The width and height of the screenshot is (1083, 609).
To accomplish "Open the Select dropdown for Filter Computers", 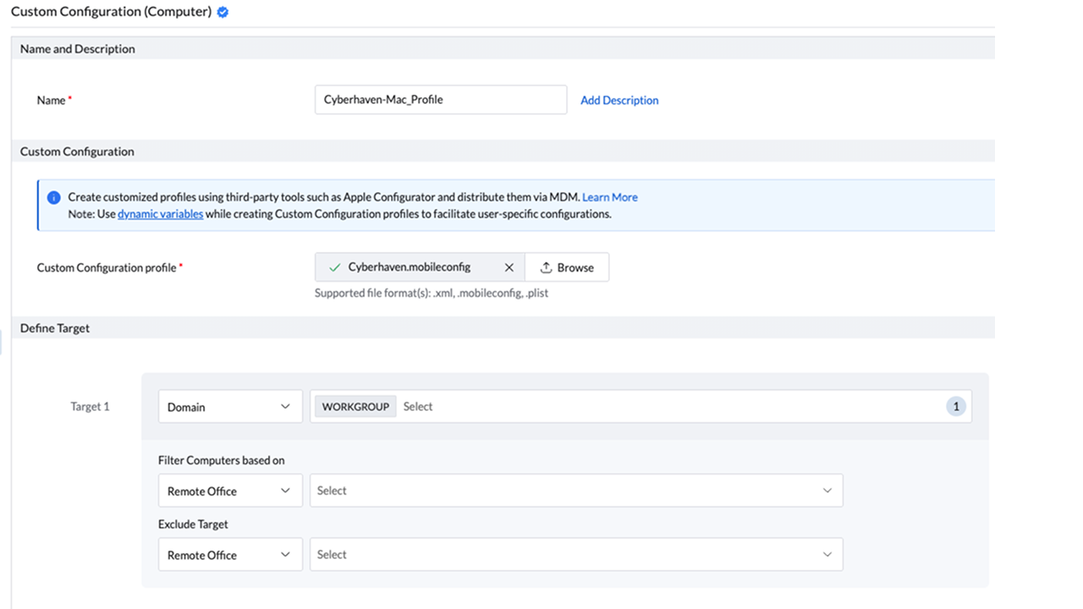I will (575, 491).
